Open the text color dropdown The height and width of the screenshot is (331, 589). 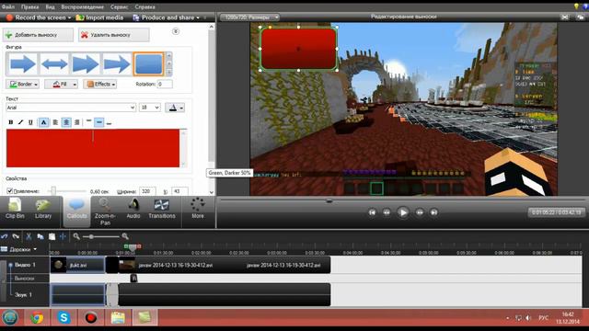175,108
